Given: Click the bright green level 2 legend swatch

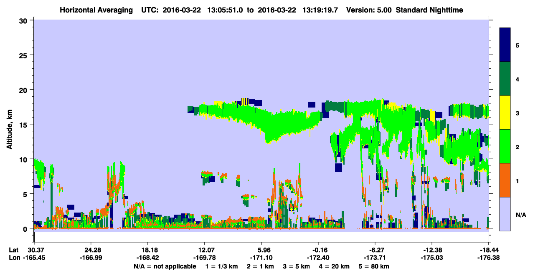Looking at the screenshot, I should (505, 146).
